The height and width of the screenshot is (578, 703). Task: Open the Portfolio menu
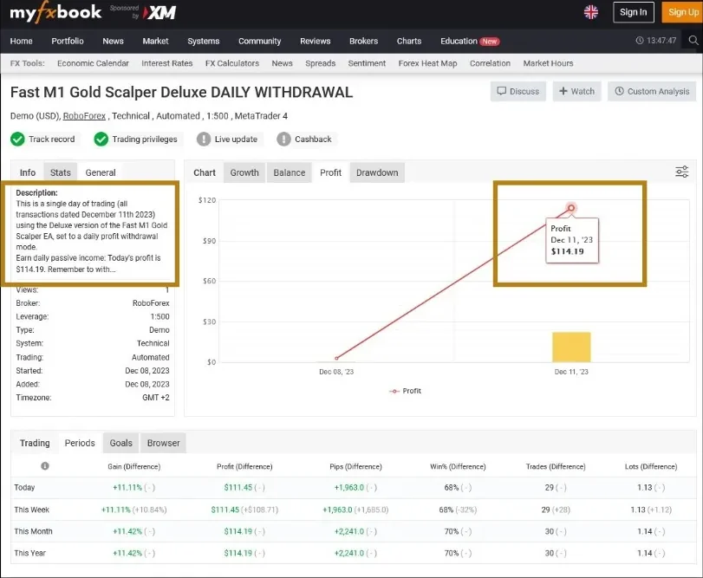68,42
